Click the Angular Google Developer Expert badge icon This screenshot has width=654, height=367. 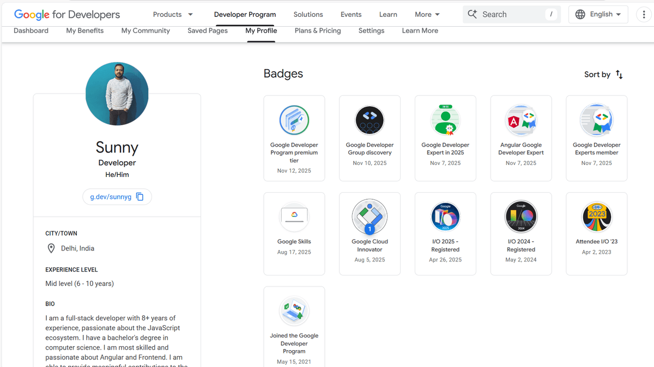521,120
